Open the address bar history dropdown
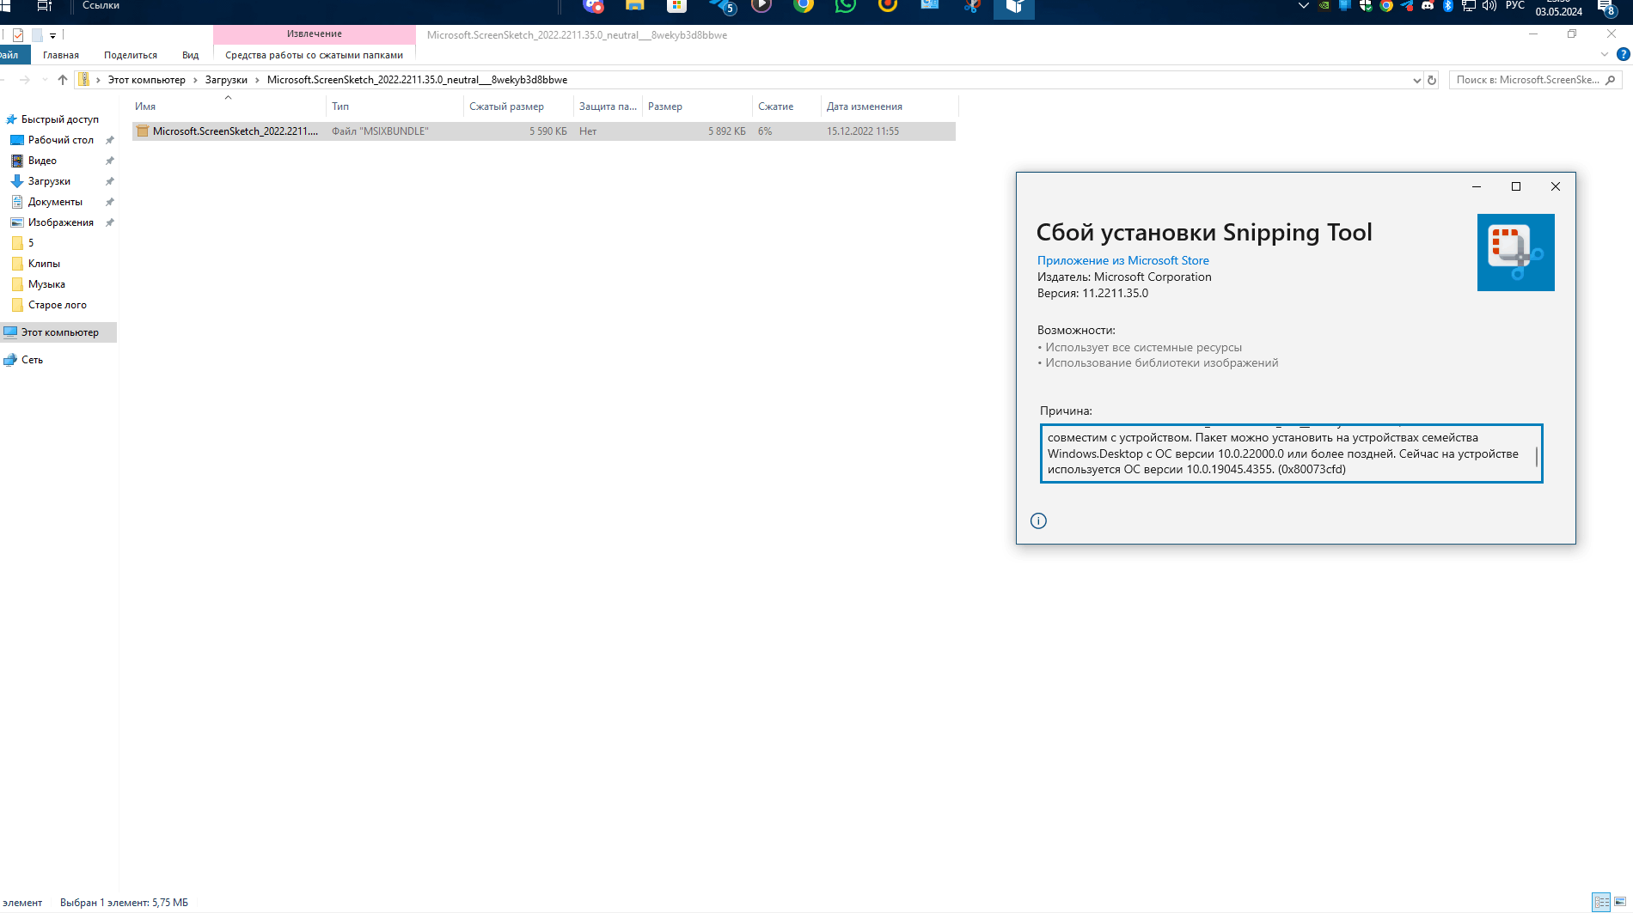 (1416, 80)
